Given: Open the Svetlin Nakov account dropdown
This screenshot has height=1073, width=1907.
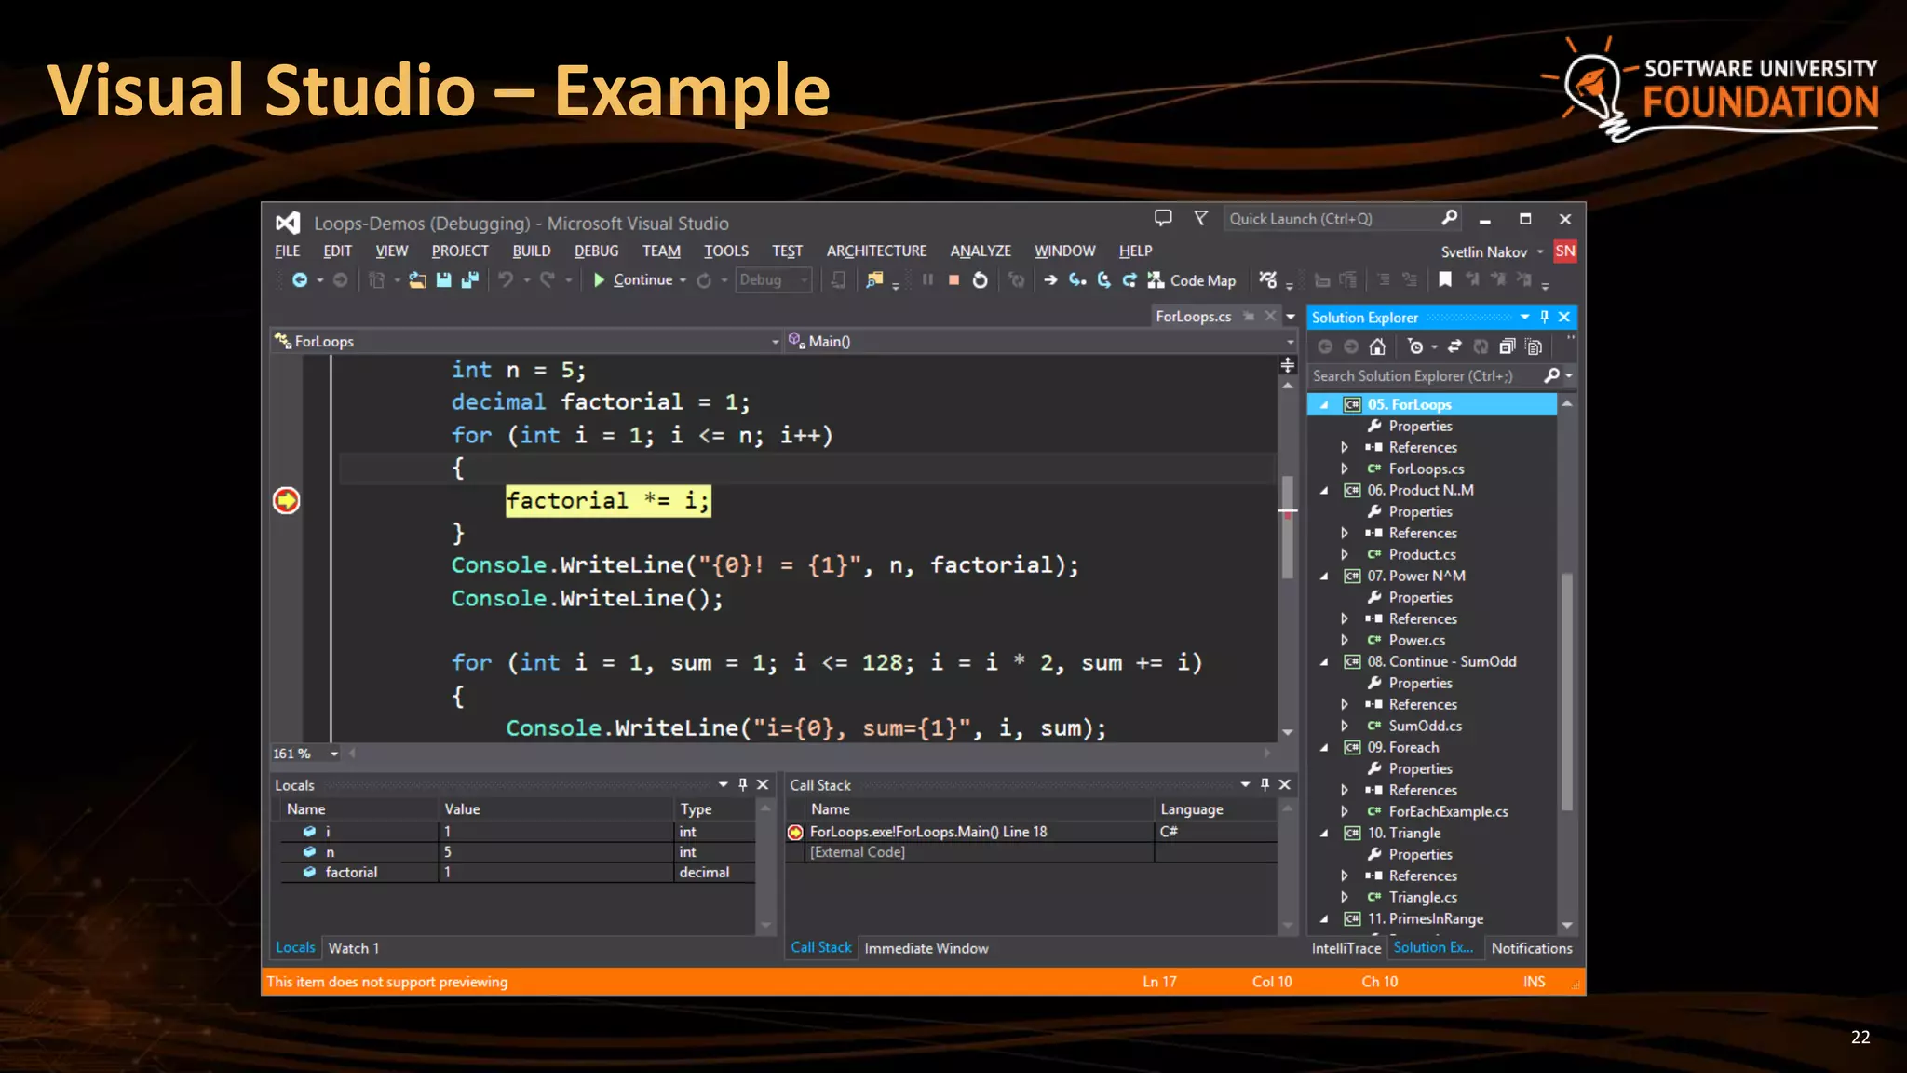Looking at the screenshot, I should tap(1492, 252).
